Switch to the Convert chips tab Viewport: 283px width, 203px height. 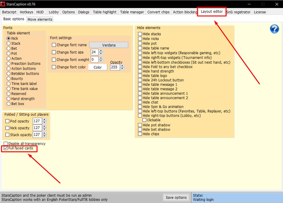pos(158,12)
